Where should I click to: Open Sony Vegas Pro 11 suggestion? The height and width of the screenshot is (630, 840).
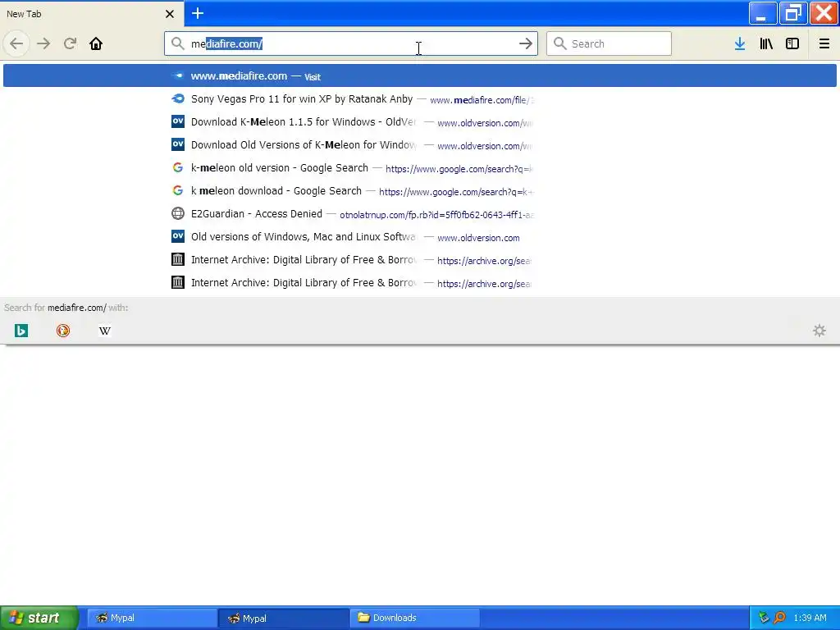pos(419,99)
